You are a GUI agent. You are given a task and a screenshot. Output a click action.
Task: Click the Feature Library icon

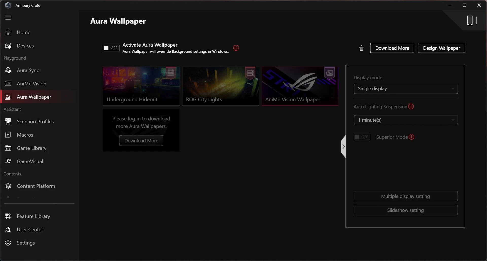click(x=8, y=216)
